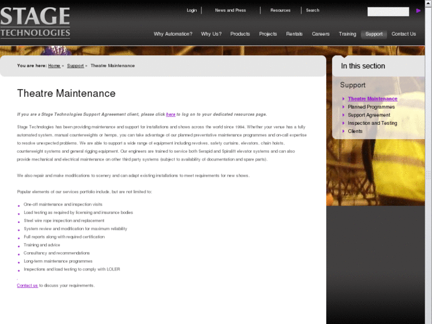Follow the Home breadcrumb link
Viewport: 432px width, 324px height.
click(54, 65)
